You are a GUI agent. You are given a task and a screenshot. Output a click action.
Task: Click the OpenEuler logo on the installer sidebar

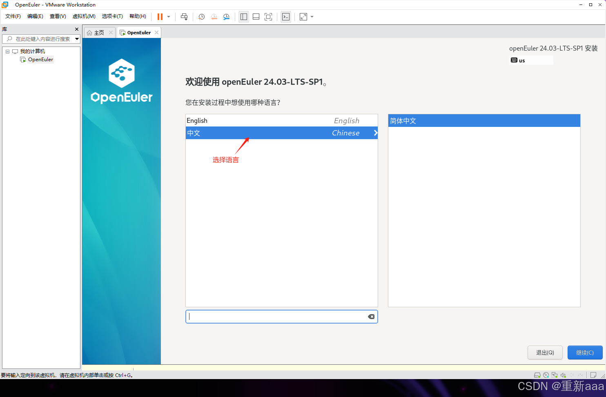tap(122, 81)
